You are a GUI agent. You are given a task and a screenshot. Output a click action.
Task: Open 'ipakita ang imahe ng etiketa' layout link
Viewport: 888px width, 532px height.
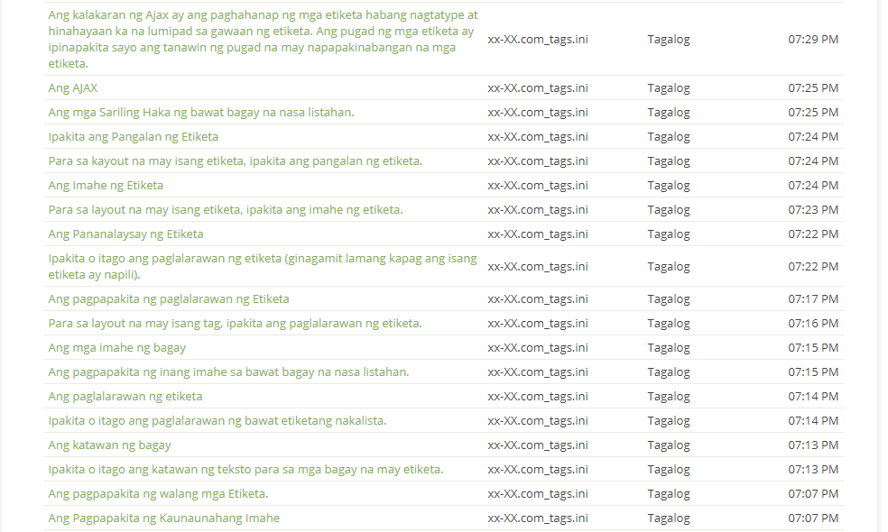226,210
